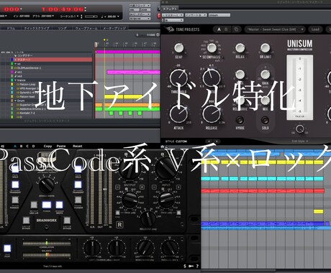Select setting B in the Brainworx plugin
This screenshot has width=331, height=273.
coord(21,146)
